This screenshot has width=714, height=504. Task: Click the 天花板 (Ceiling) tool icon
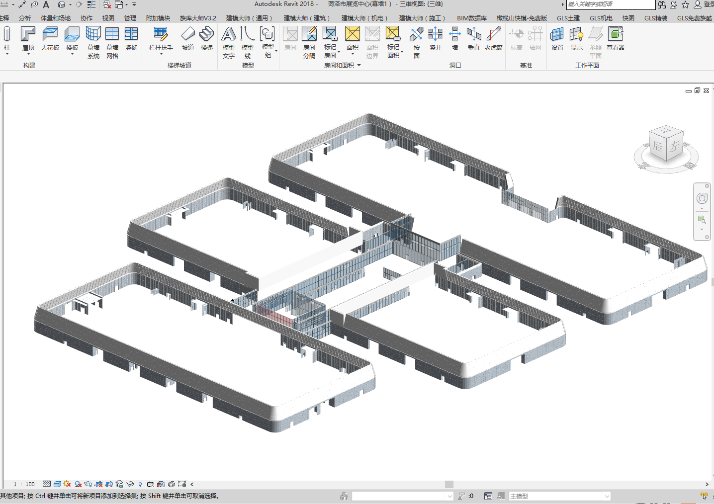point(50,35)
